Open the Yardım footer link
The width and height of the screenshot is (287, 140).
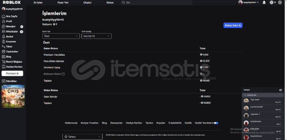coord(149,123)
